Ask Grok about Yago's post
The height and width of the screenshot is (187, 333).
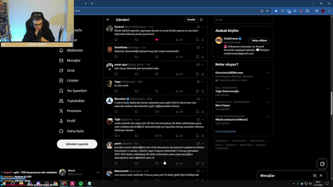click(x=198, y=82)
